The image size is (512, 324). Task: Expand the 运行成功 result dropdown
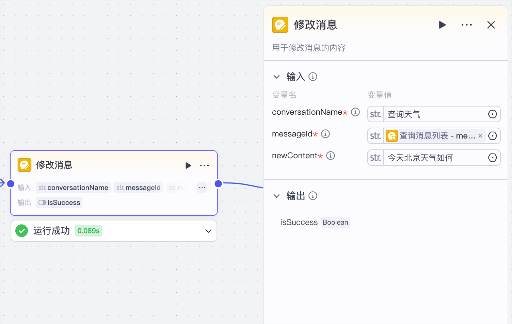click(x=208, y=231)
